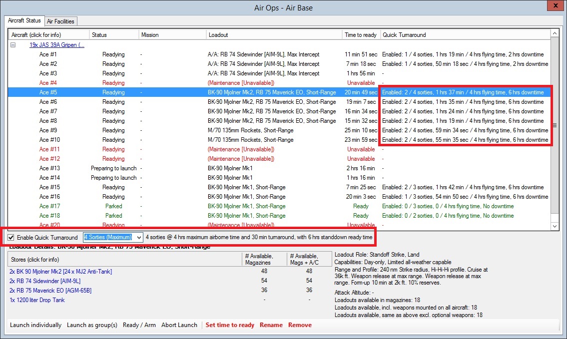The width and height of the screenshot is (567, 339).
Task: Click the '# Available, Magazines' column header
Action: pyautogui.click(x=264, y=260)
